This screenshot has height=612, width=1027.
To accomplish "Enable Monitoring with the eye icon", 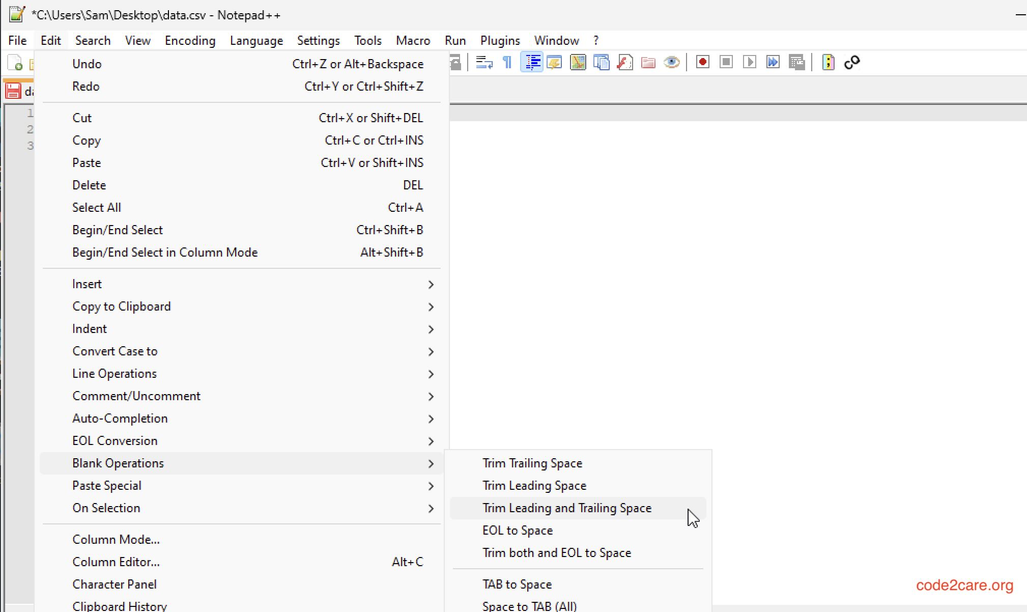I will point(672,62).
